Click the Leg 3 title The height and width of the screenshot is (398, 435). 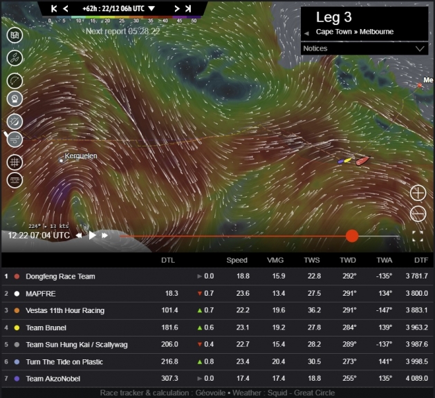coord(334,17)
